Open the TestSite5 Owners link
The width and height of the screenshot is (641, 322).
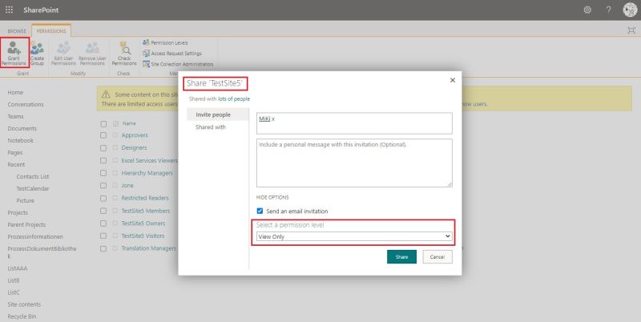[143, 223]
